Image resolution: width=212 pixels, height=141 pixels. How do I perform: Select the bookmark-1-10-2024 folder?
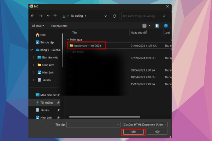point(88,46)
